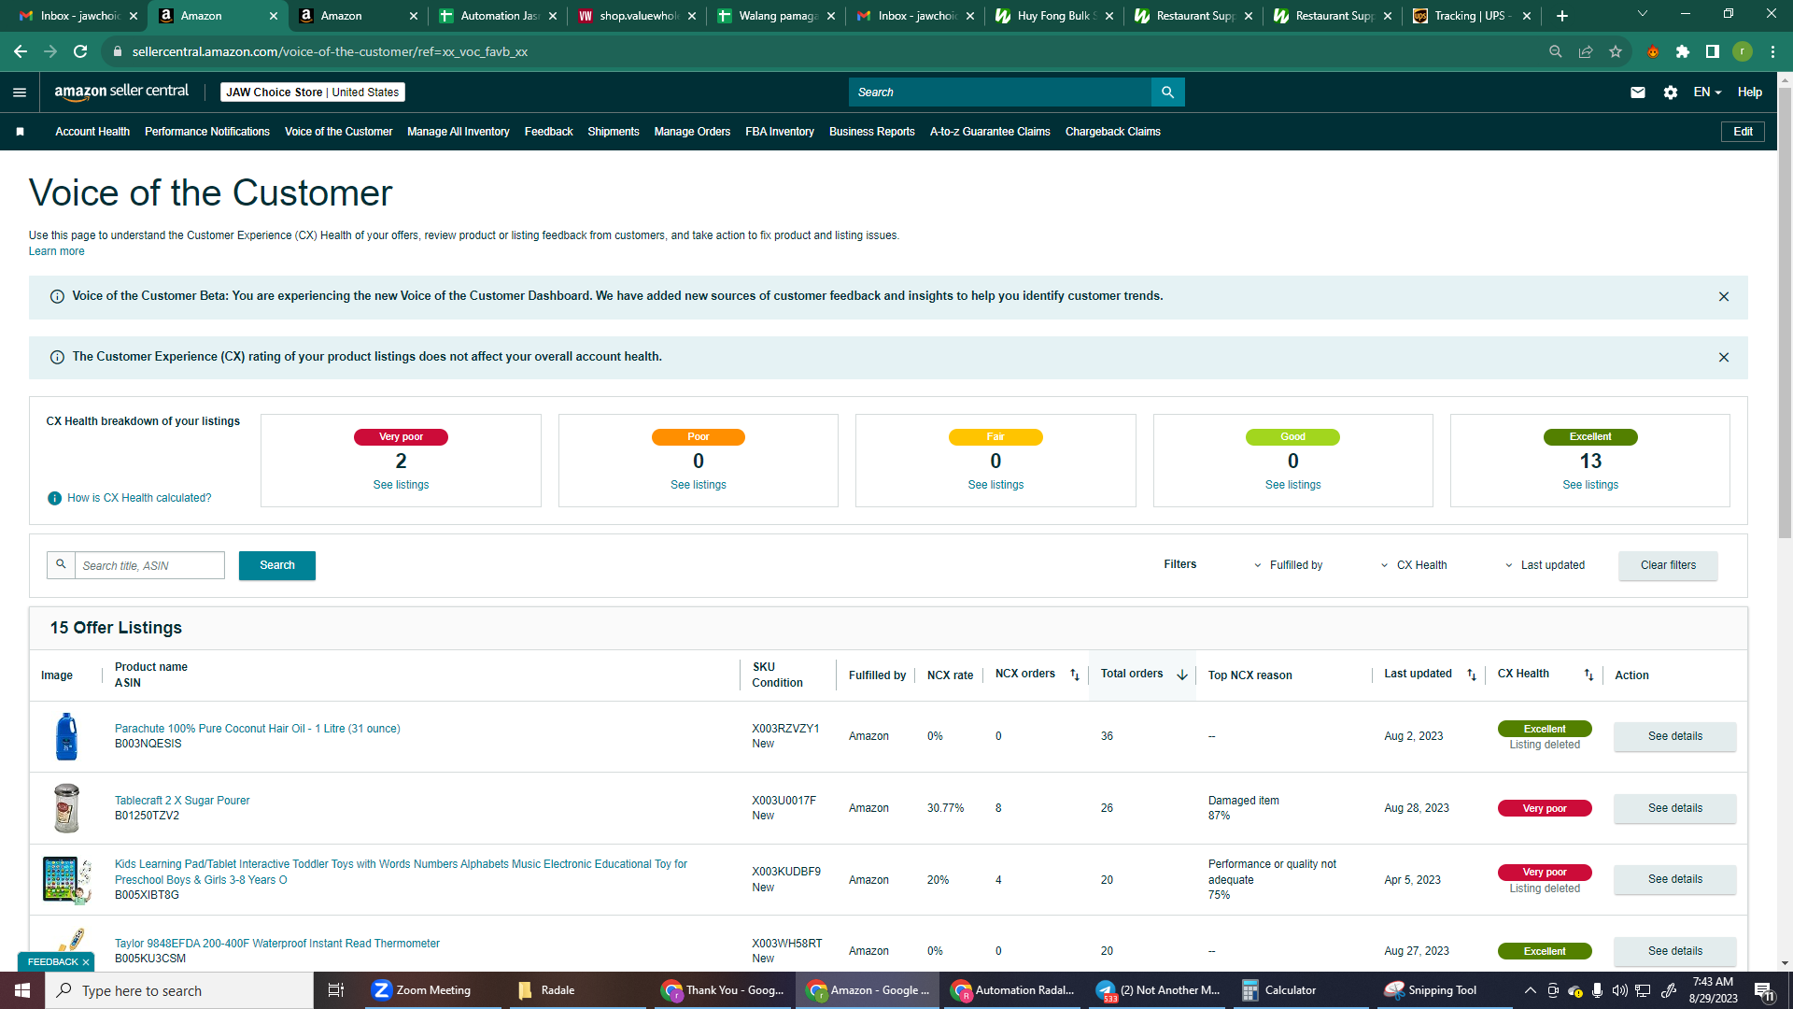The width and height of the screenshot is (1793, 1009).
Task: Open Shipments menu item
Action: coord(614,132)
